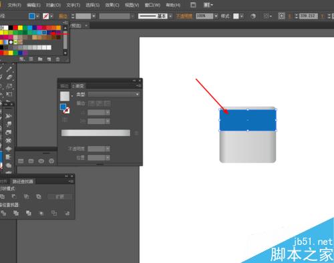Expand the stroke color dropdown arrow in control bar

coord(51,16)
